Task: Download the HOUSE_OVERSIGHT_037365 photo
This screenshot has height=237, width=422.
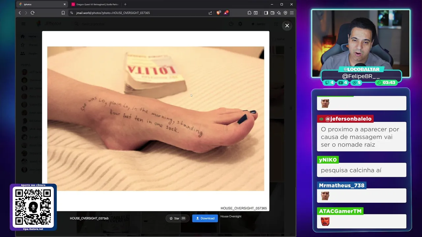Action: 205,218
